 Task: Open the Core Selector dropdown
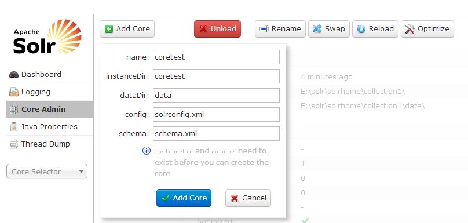tap(47, 171)
